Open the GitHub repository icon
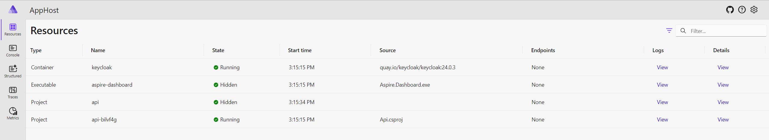Image resolution: width=769 pixels, height=140 pixels. (x=730, y=10)
